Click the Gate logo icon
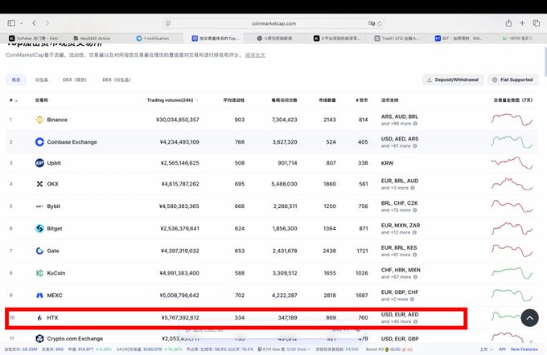The height and width of the screenshot is (355, 547). click(39, 251)
